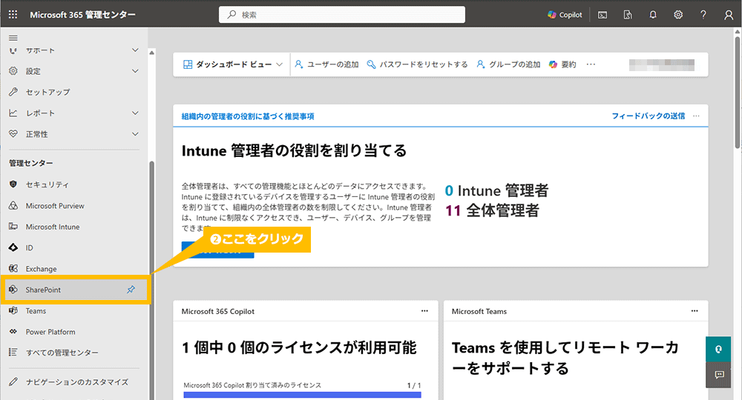Open notifications bell icon

[653, 15]
